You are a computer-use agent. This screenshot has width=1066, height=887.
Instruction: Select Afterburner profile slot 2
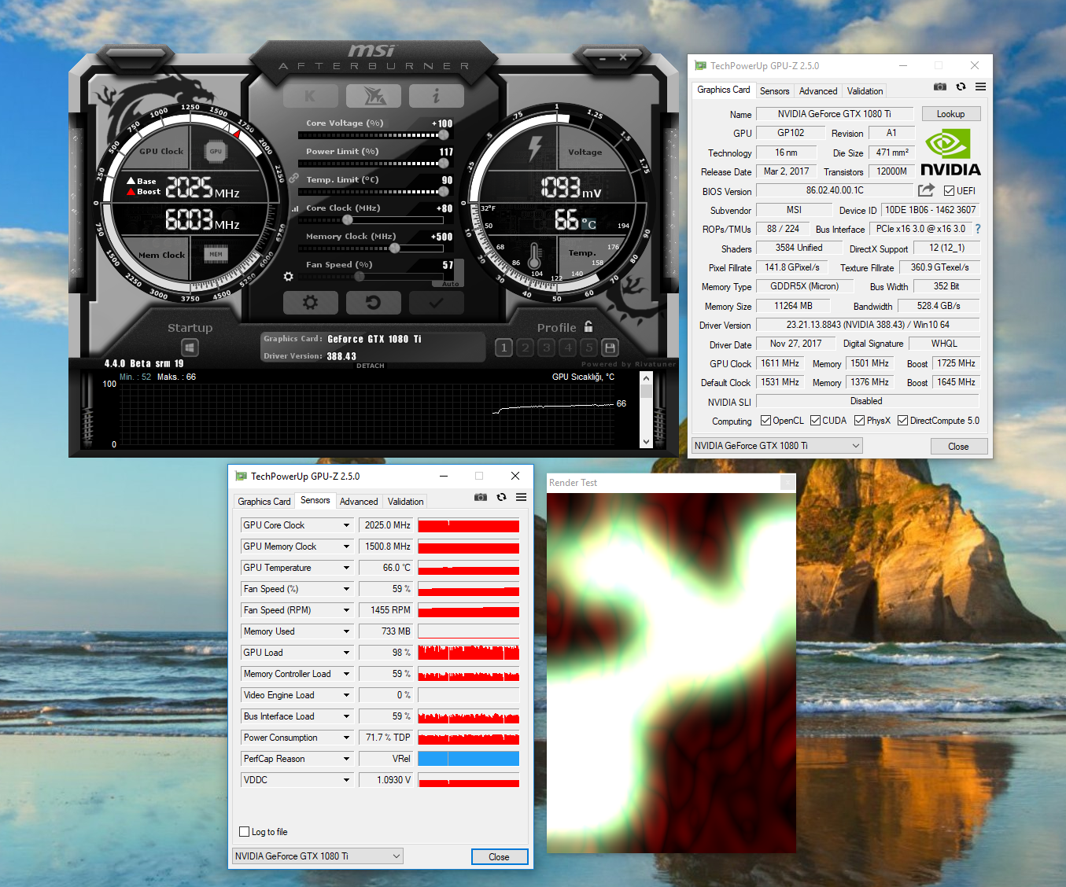pyautogui.click(x=526, y=348)
